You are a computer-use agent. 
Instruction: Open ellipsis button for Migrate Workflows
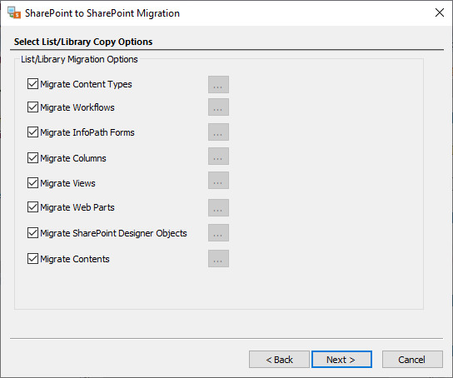[x=218, y=107]
